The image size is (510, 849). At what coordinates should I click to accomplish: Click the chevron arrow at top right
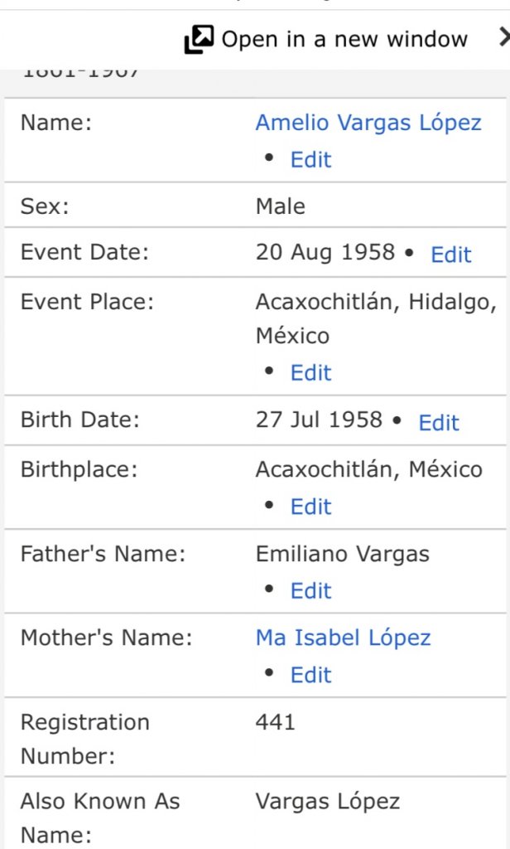[x=503, y=37]
